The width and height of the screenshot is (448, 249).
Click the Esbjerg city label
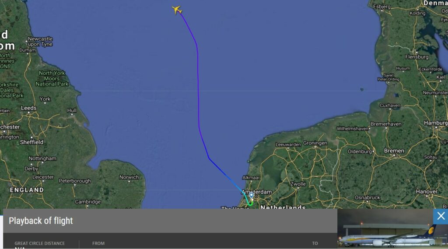(381, 7)
